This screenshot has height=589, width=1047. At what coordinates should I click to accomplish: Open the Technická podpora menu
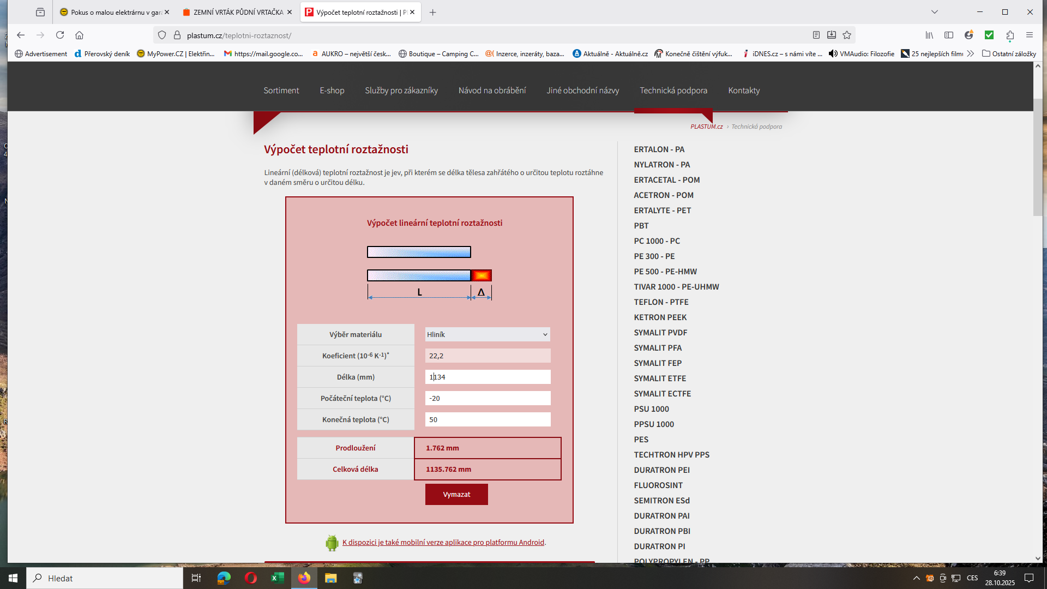click(x=673, y=91)
